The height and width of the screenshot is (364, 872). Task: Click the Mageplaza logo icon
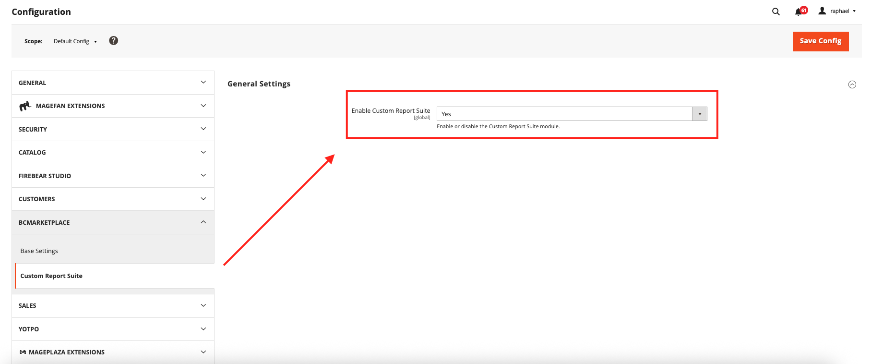(x=23, y=352)
